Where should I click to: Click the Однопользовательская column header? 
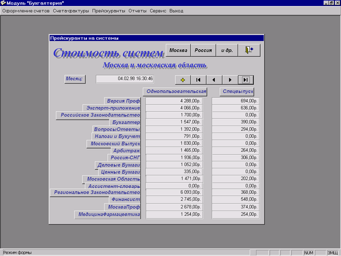[175, 92]
